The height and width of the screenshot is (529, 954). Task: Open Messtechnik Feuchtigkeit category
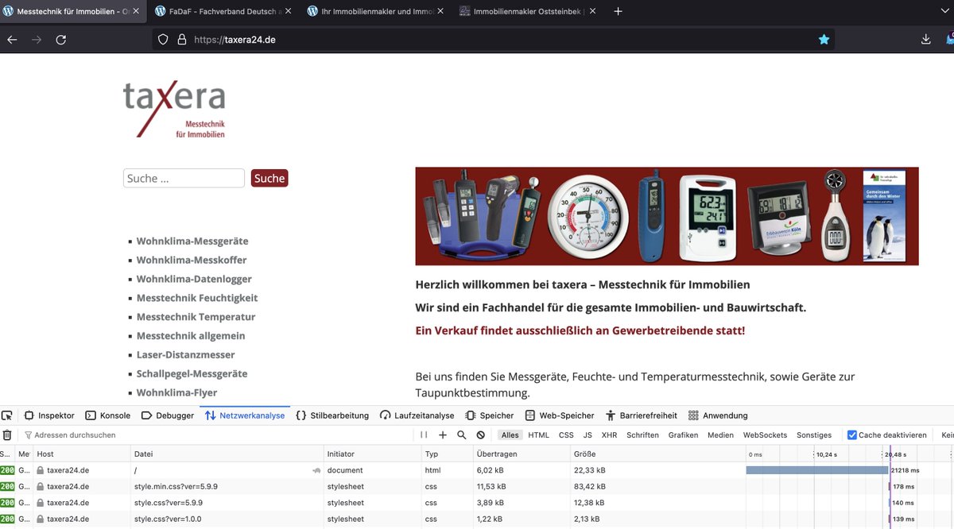point(197,298)
